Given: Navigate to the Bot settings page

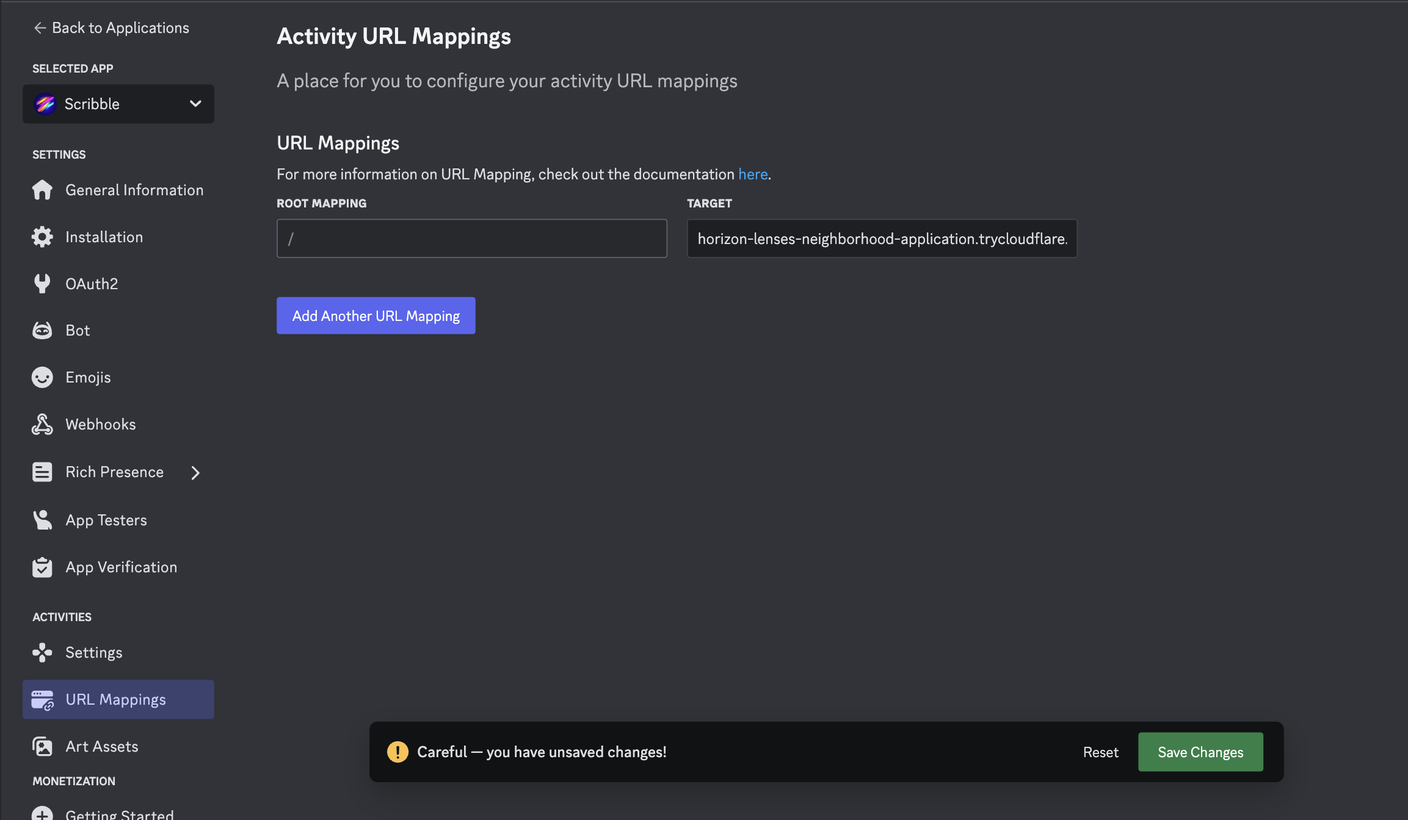Looking at the screenshot, I should [x=118, y=330].
